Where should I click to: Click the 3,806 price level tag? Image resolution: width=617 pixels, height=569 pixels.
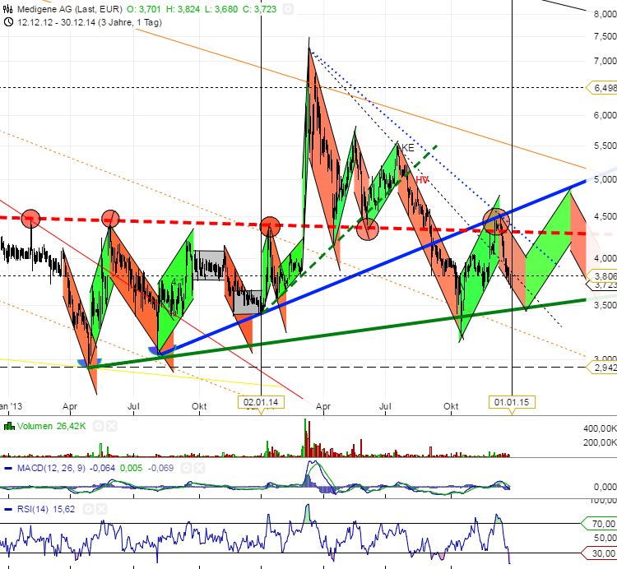pos(602,275)
